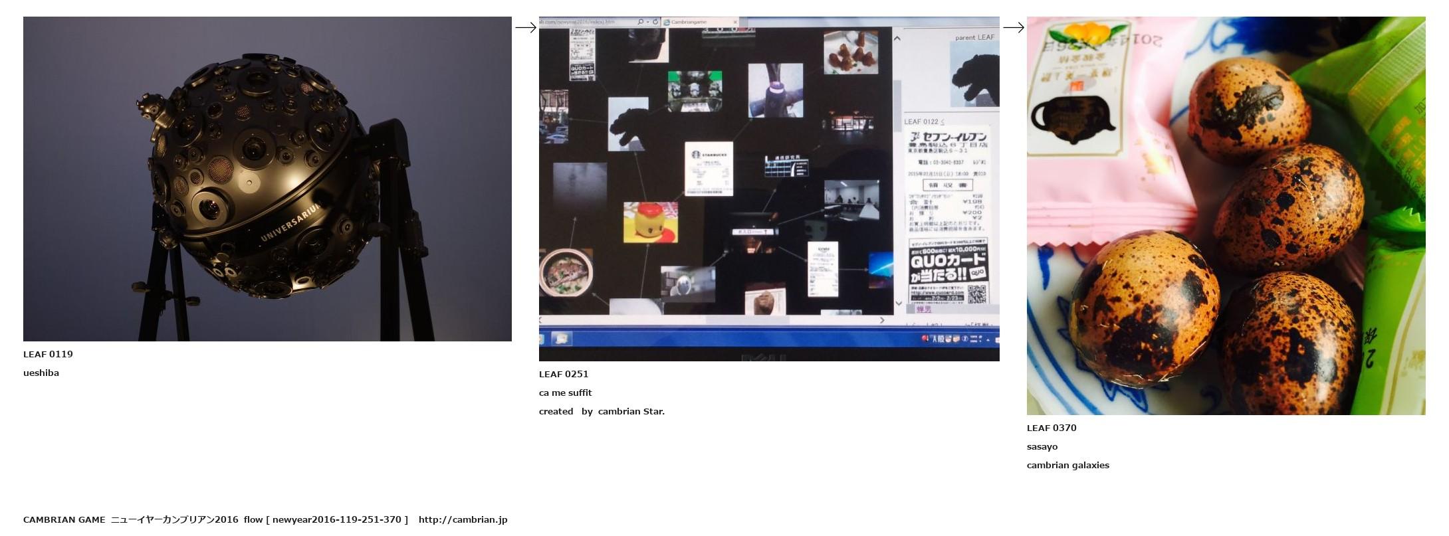Viewport: 1449px width, 536px height.
Task: Click the search magnifier icon in the address bar
Action: [641, 22]
